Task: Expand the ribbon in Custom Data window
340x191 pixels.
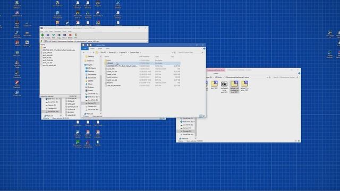Action: [202, 49]
